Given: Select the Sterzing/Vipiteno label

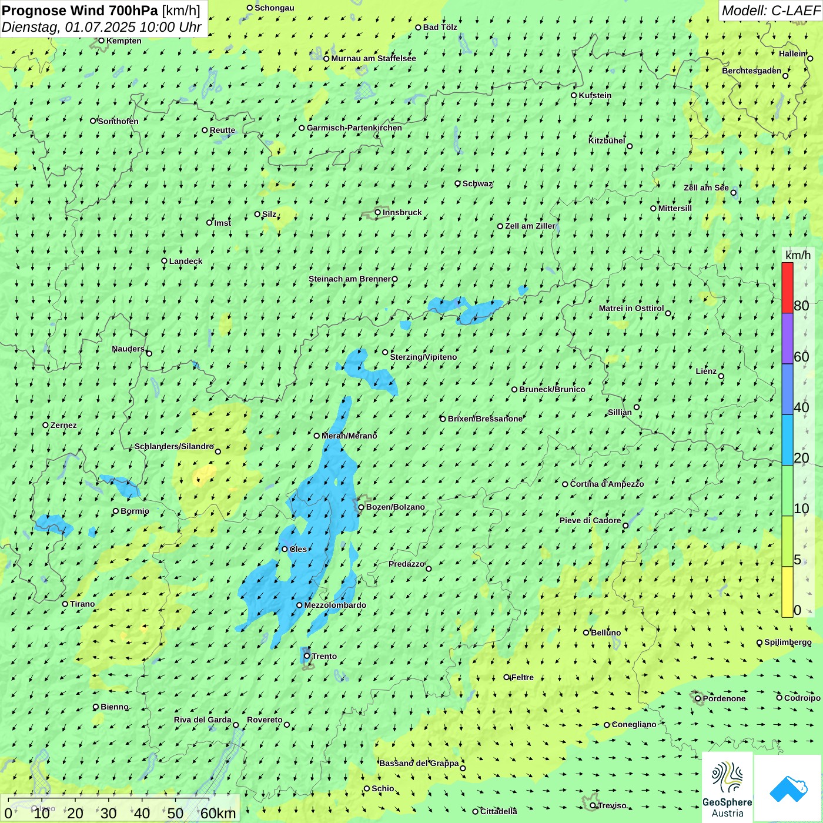Looking at the screenshot, I should [x=423, y=357].
